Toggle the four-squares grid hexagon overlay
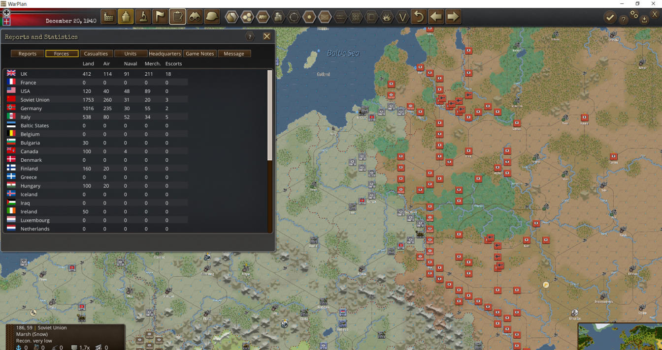Screen dimensions: 662x350 pos(356,17)
